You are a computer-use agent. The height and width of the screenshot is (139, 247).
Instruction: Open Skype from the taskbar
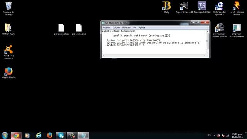(x=61, y=136)
